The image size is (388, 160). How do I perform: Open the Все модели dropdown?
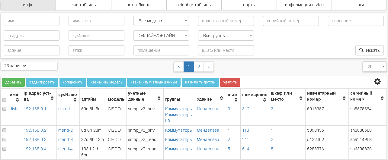(x=161, y=21)
